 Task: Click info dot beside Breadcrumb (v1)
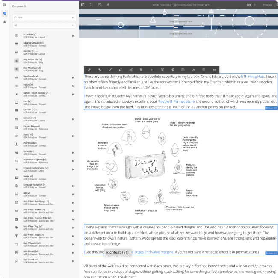tap(73, 77)
